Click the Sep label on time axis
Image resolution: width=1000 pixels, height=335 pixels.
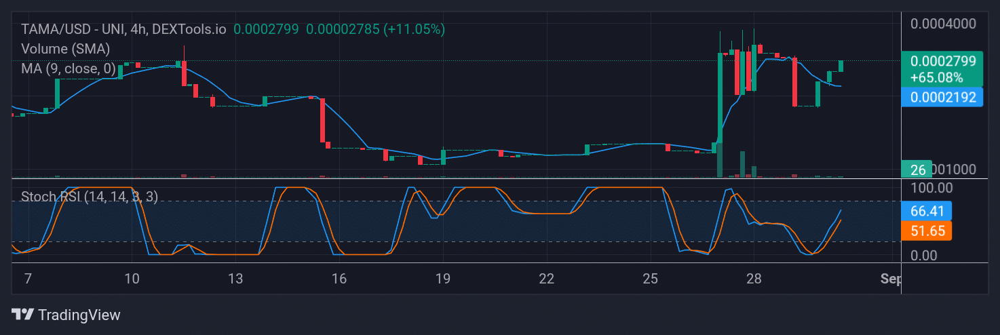click(x=889, y=279)
